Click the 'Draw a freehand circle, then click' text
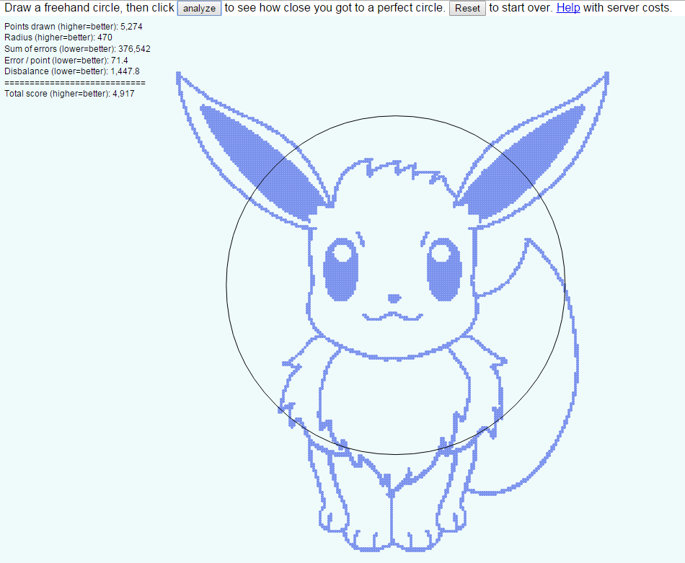This screenshot has width=685, height=563. [89, 8]
